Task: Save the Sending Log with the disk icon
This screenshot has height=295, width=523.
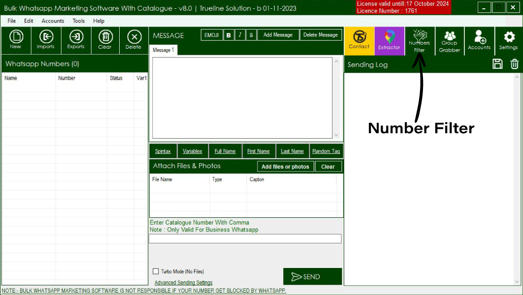Action: pyautogui.click(x=497, y=64)
